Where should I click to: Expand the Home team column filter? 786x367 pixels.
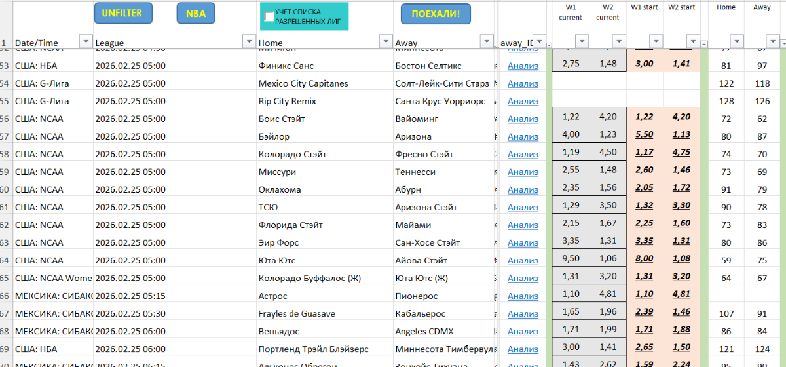[385, 42]
